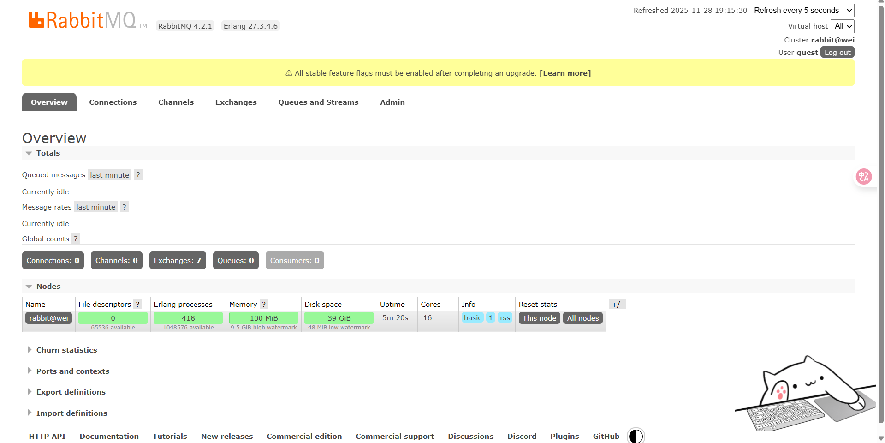Click the Exchanges: 7 count button
The image size is (885, 443).
(x=178, y=260)
